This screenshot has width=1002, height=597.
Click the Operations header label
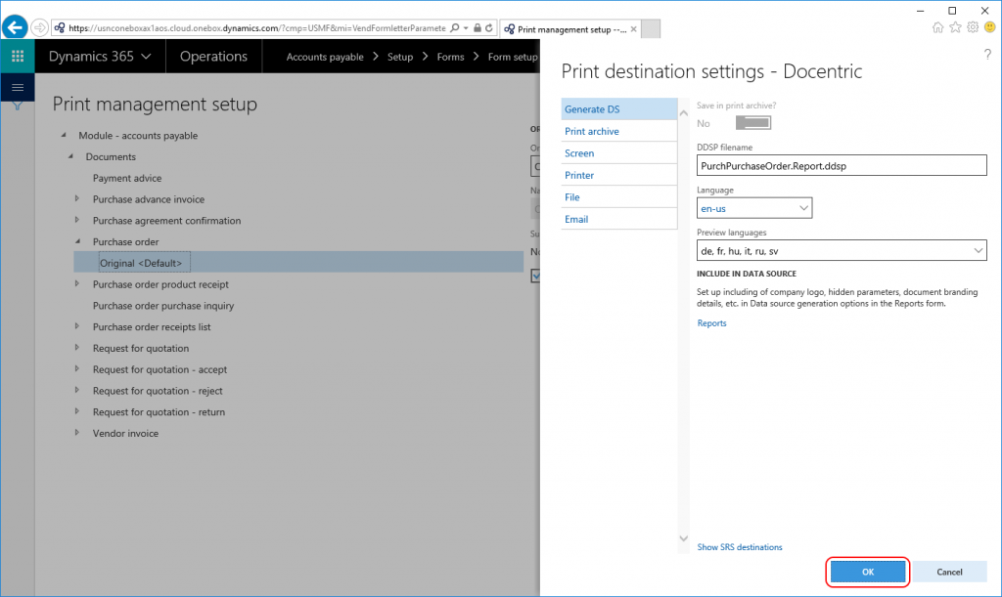click(213, 56)
